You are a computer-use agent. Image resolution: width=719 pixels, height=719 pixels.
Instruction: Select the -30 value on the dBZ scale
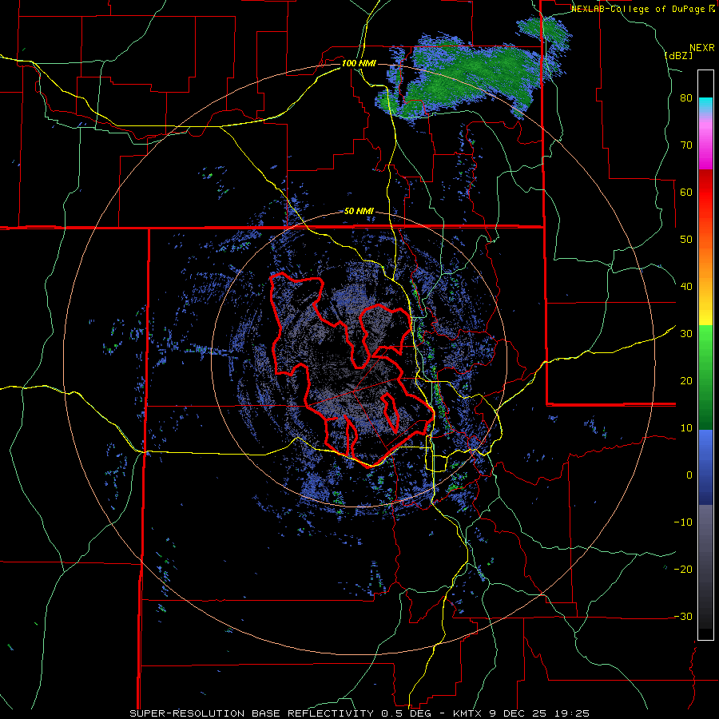point(683,616)
